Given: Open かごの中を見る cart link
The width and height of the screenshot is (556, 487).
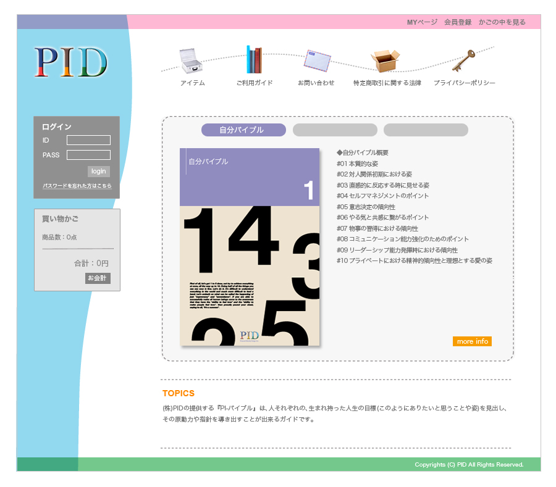Looking at the screenshot, I should click(x=502, y=22).
